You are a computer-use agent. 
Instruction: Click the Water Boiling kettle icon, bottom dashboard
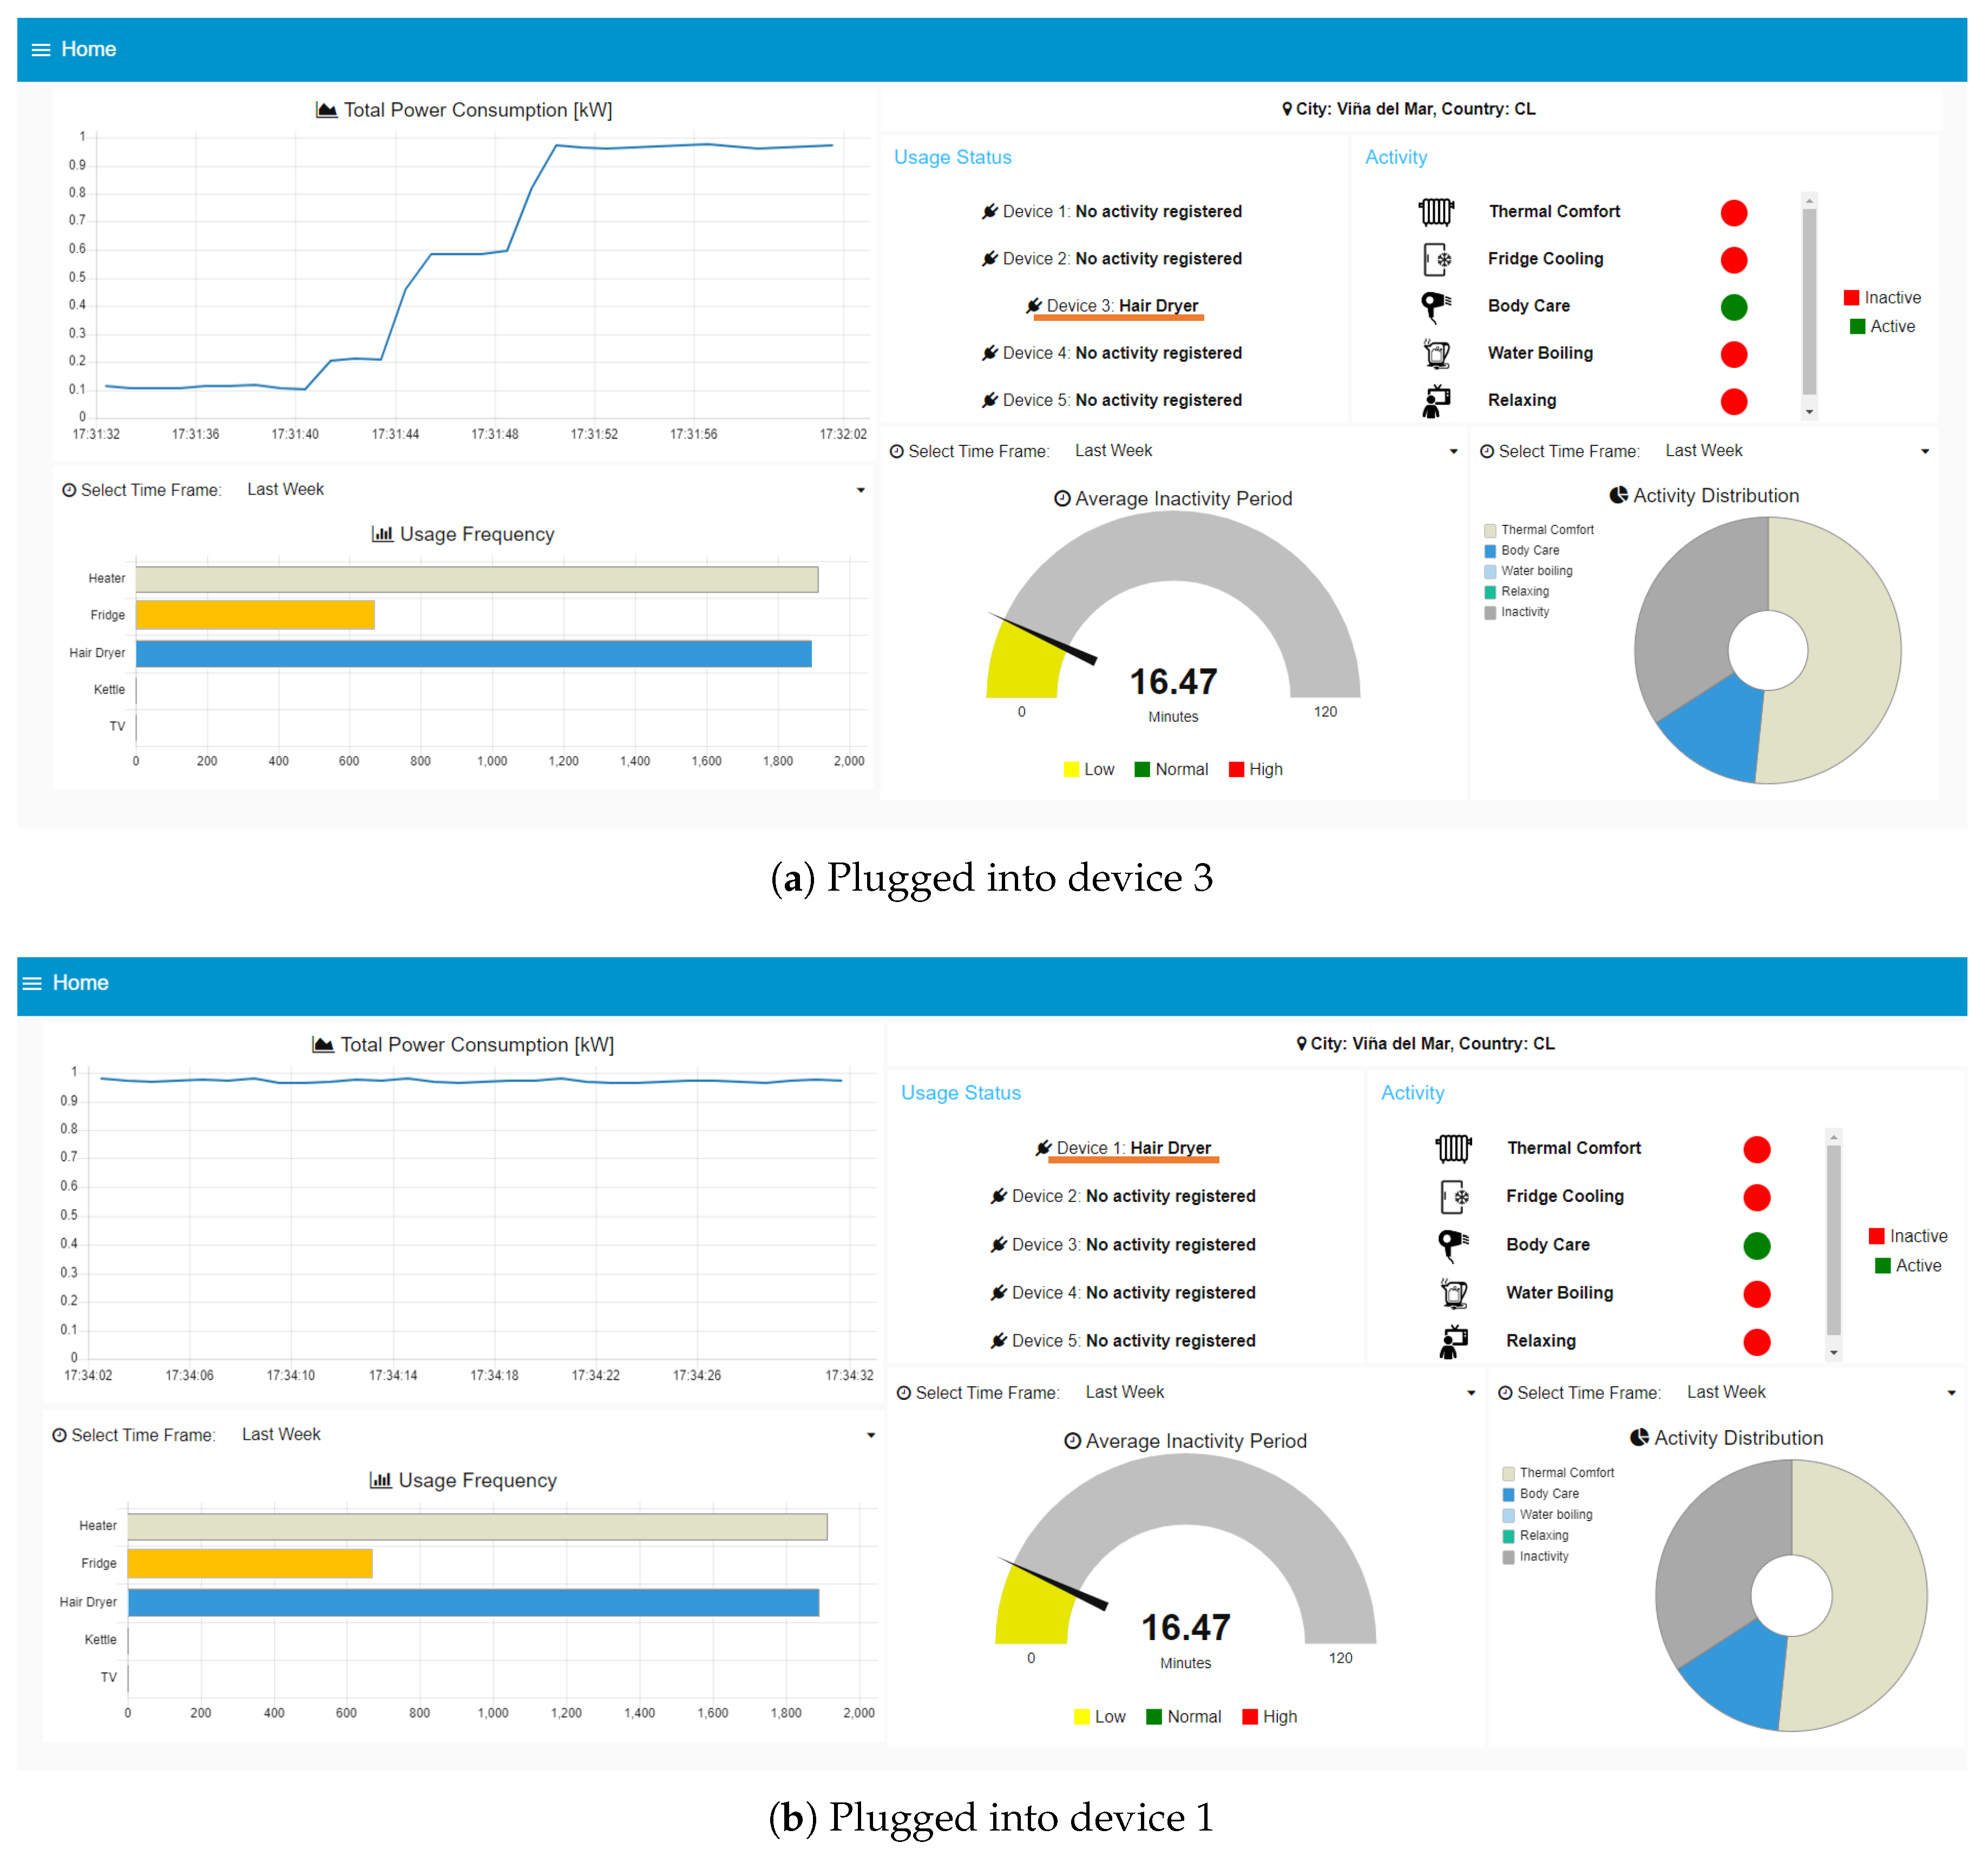(1454, 1293)
